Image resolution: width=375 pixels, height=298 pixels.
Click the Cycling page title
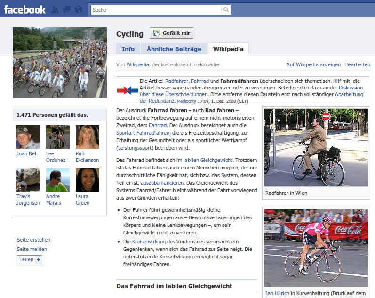pos(129,34)
